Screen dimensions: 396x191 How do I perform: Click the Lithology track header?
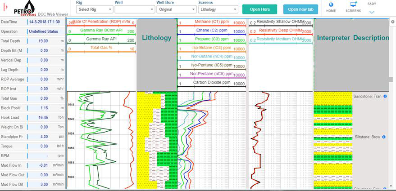pyautogui.click(x=156, y=38)
